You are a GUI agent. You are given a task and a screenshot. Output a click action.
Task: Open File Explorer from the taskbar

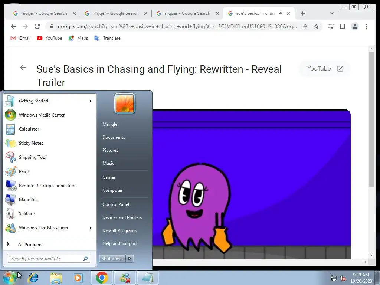click(56, 278)
